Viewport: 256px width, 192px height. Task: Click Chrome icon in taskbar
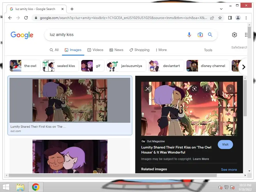click(x=36, y=187)
